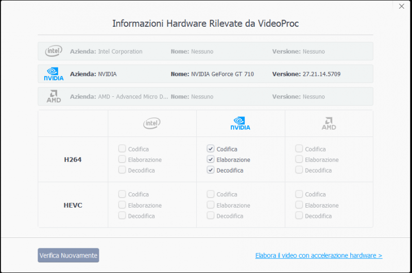Click the dialog title 'Informazioni Hardware Rilevate da VideoProc'
This screenshot has height=273, width=412.
click(x=205, y=23)
